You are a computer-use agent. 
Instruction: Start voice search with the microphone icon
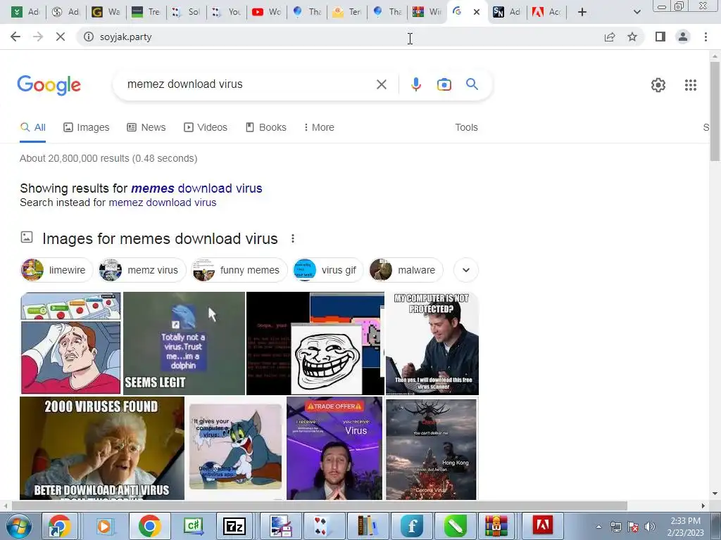pos(415,84)
